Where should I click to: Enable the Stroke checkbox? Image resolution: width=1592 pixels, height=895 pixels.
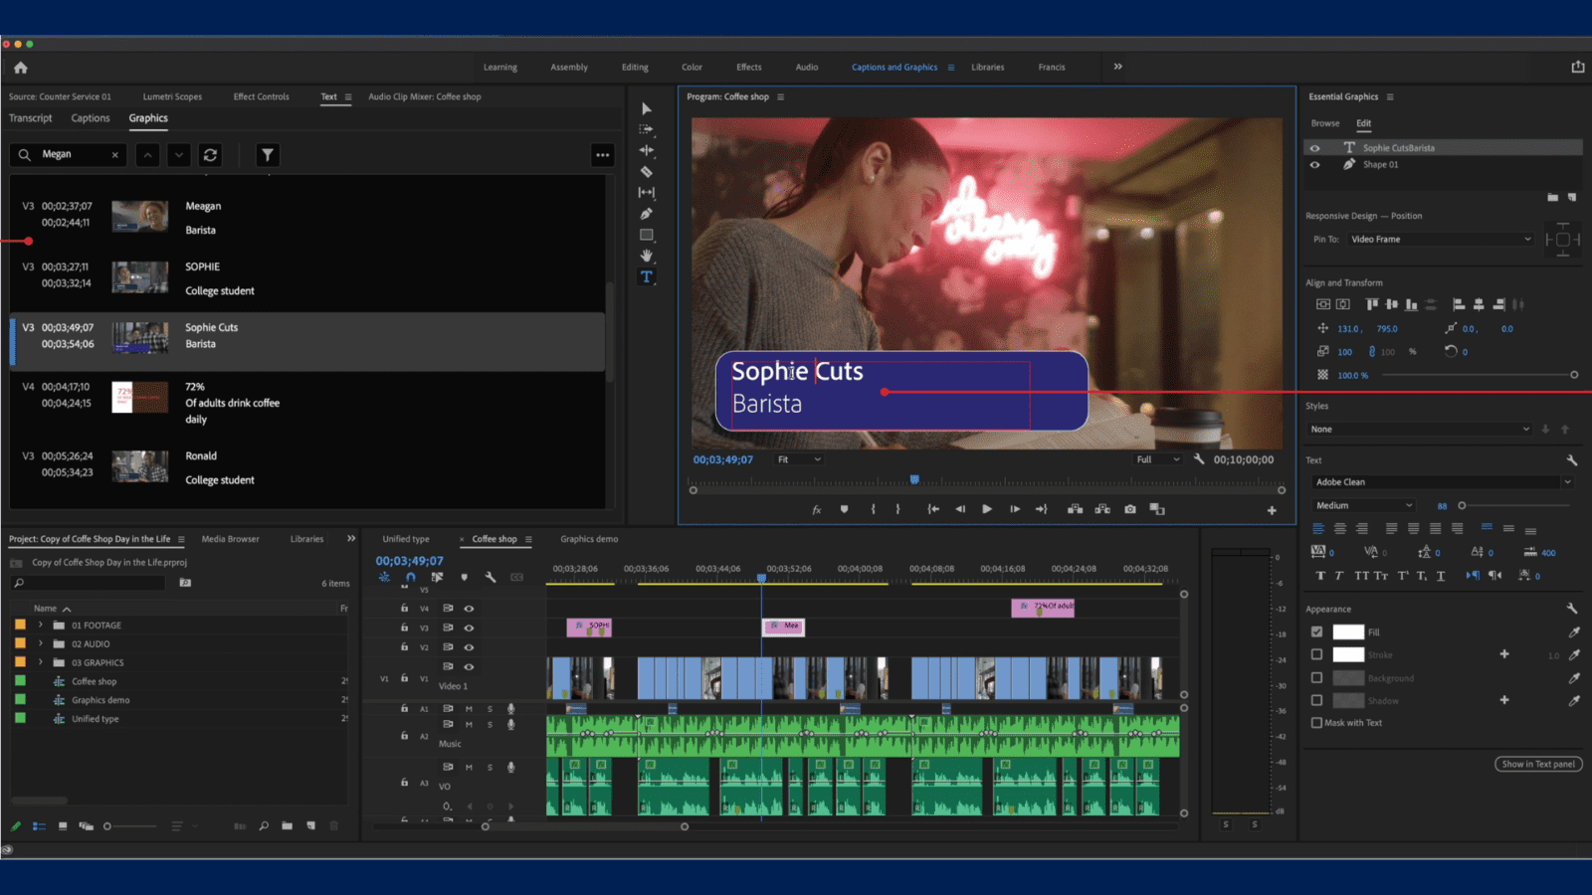click(x=1316, y=654)
